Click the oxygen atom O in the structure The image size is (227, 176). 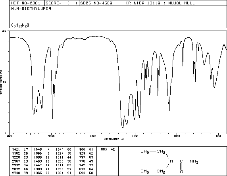pyautogui.click(x=181, y=172)
